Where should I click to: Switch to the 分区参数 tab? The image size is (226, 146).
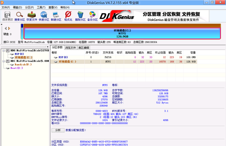click(57, 47)
